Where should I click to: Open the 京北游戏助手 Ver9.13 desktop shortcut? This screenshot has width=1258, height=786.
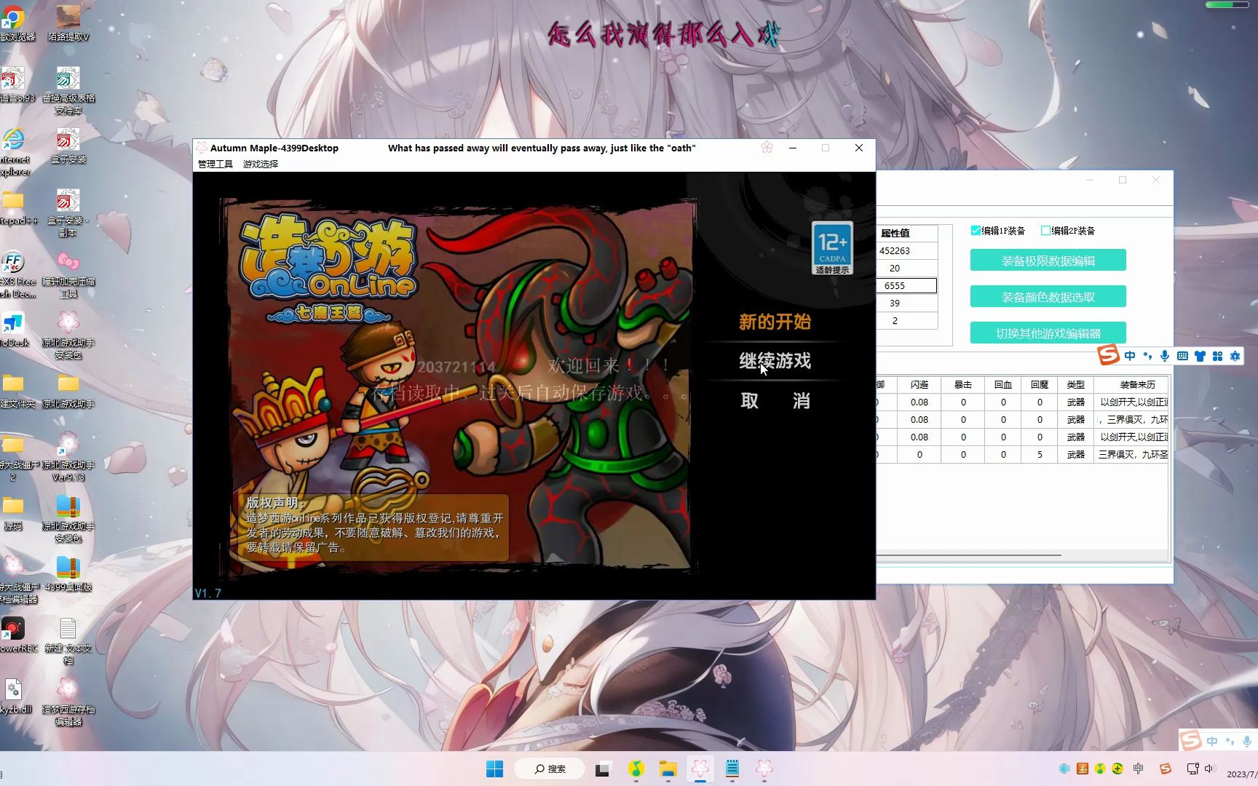point(68,457)
